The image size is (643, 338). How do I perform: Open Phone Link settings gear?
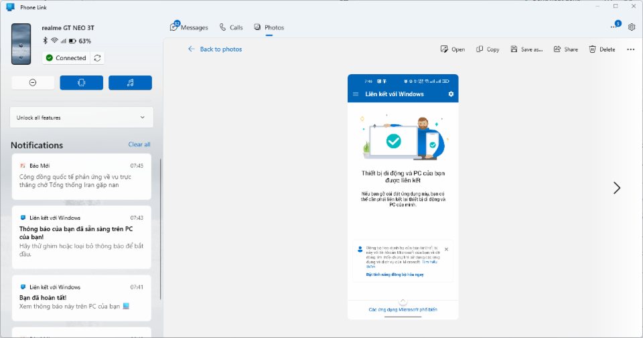tap(632, 27)
